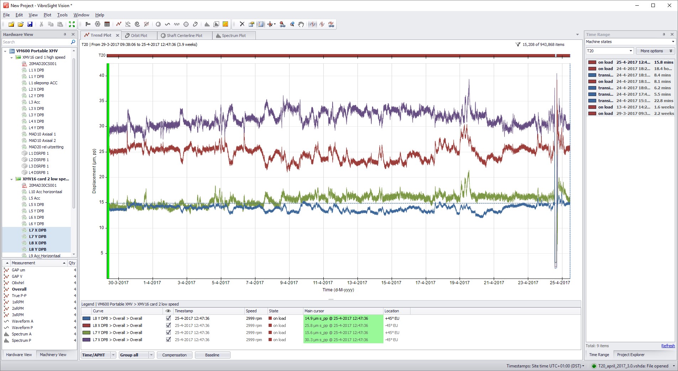Click the Compensation button
This screenshot has height=371, width=678.
tap(174, 355)
